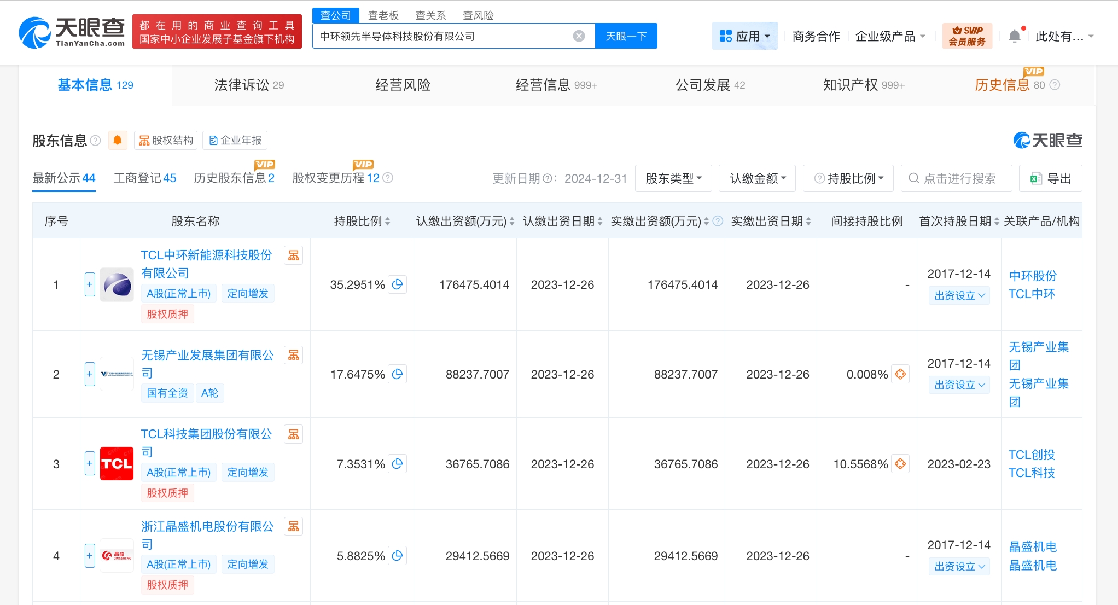The height and width of the screenshot is (605, 1118).
Task: Open notifications bell in header
Action: coord(1014,36)
